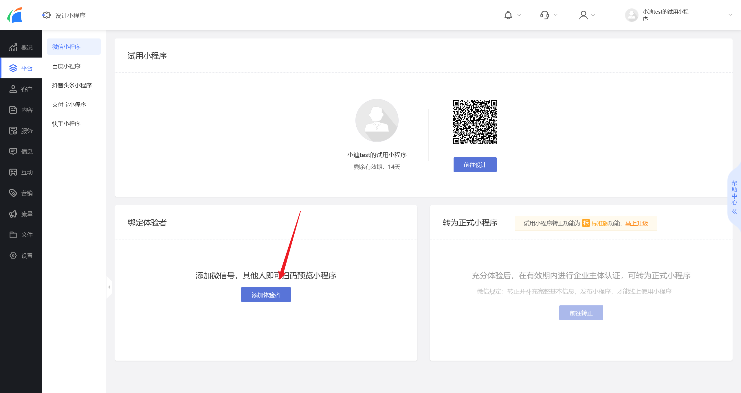Click 设计小程序 design icon in header

[x=47, y=15]
